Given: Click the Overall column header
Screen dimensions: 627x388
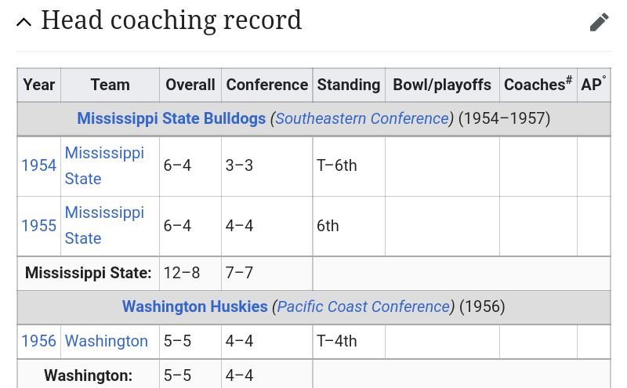Looking at the screenshot, I should click(190, 85).
